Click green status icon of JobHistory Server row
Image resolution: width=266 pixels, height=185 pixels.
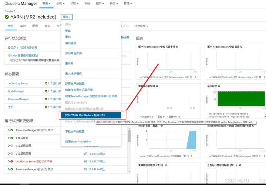(46, 83)
